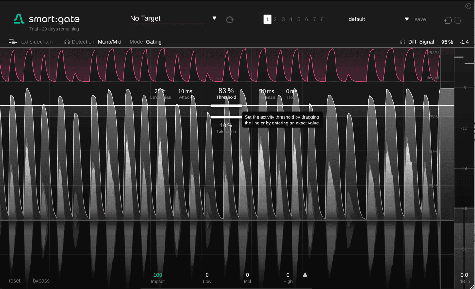This screenshot has width=475, height=289.
Task: Select snapshot slot 3
Action: pyautogui.click(x=283, y=19)
